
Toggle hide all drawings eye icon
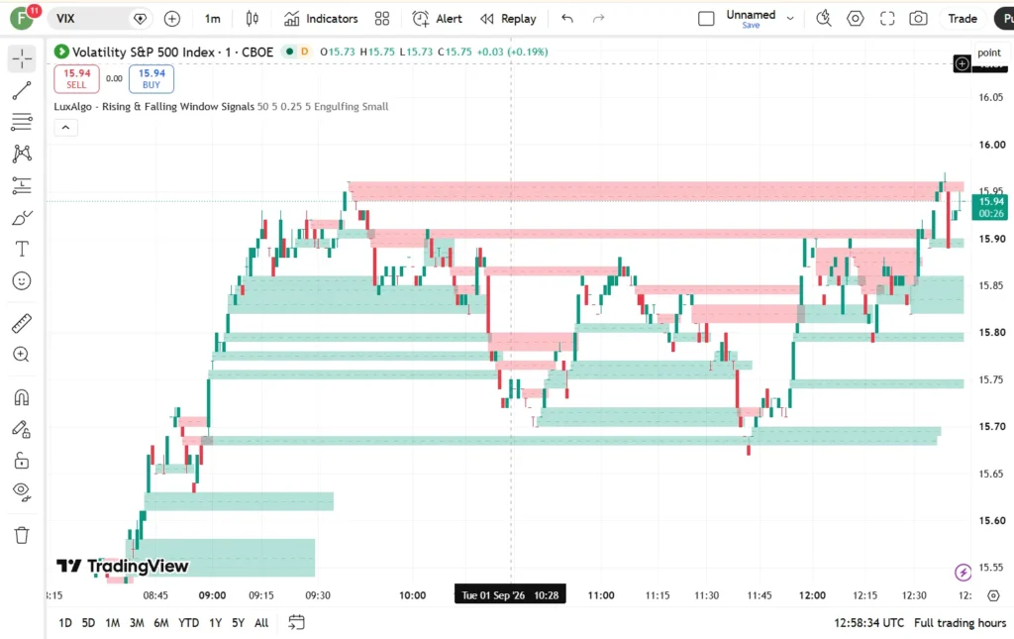pos(22,492)
